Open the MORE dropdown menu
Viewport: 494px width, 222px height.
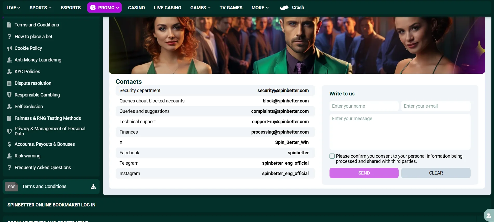click(x=260, y=8)
